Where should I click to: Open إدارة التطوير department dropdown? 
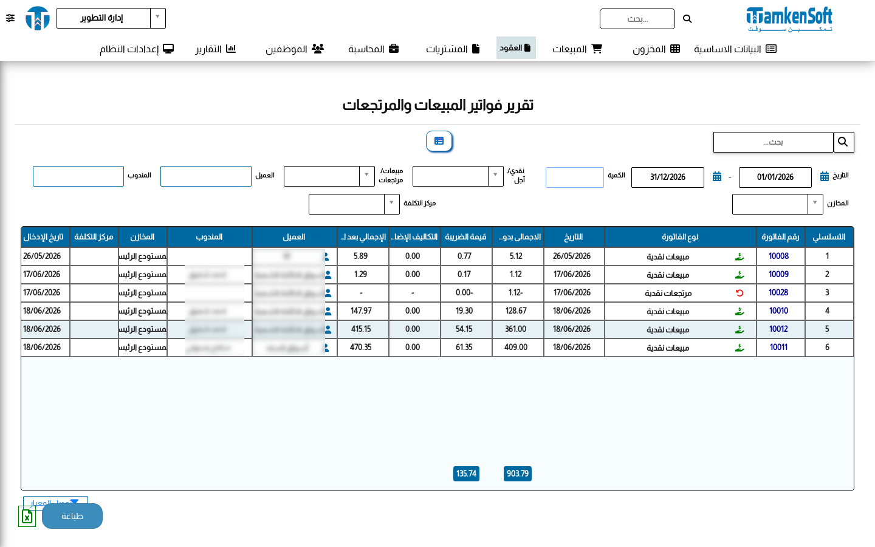[x=111, y=18]
